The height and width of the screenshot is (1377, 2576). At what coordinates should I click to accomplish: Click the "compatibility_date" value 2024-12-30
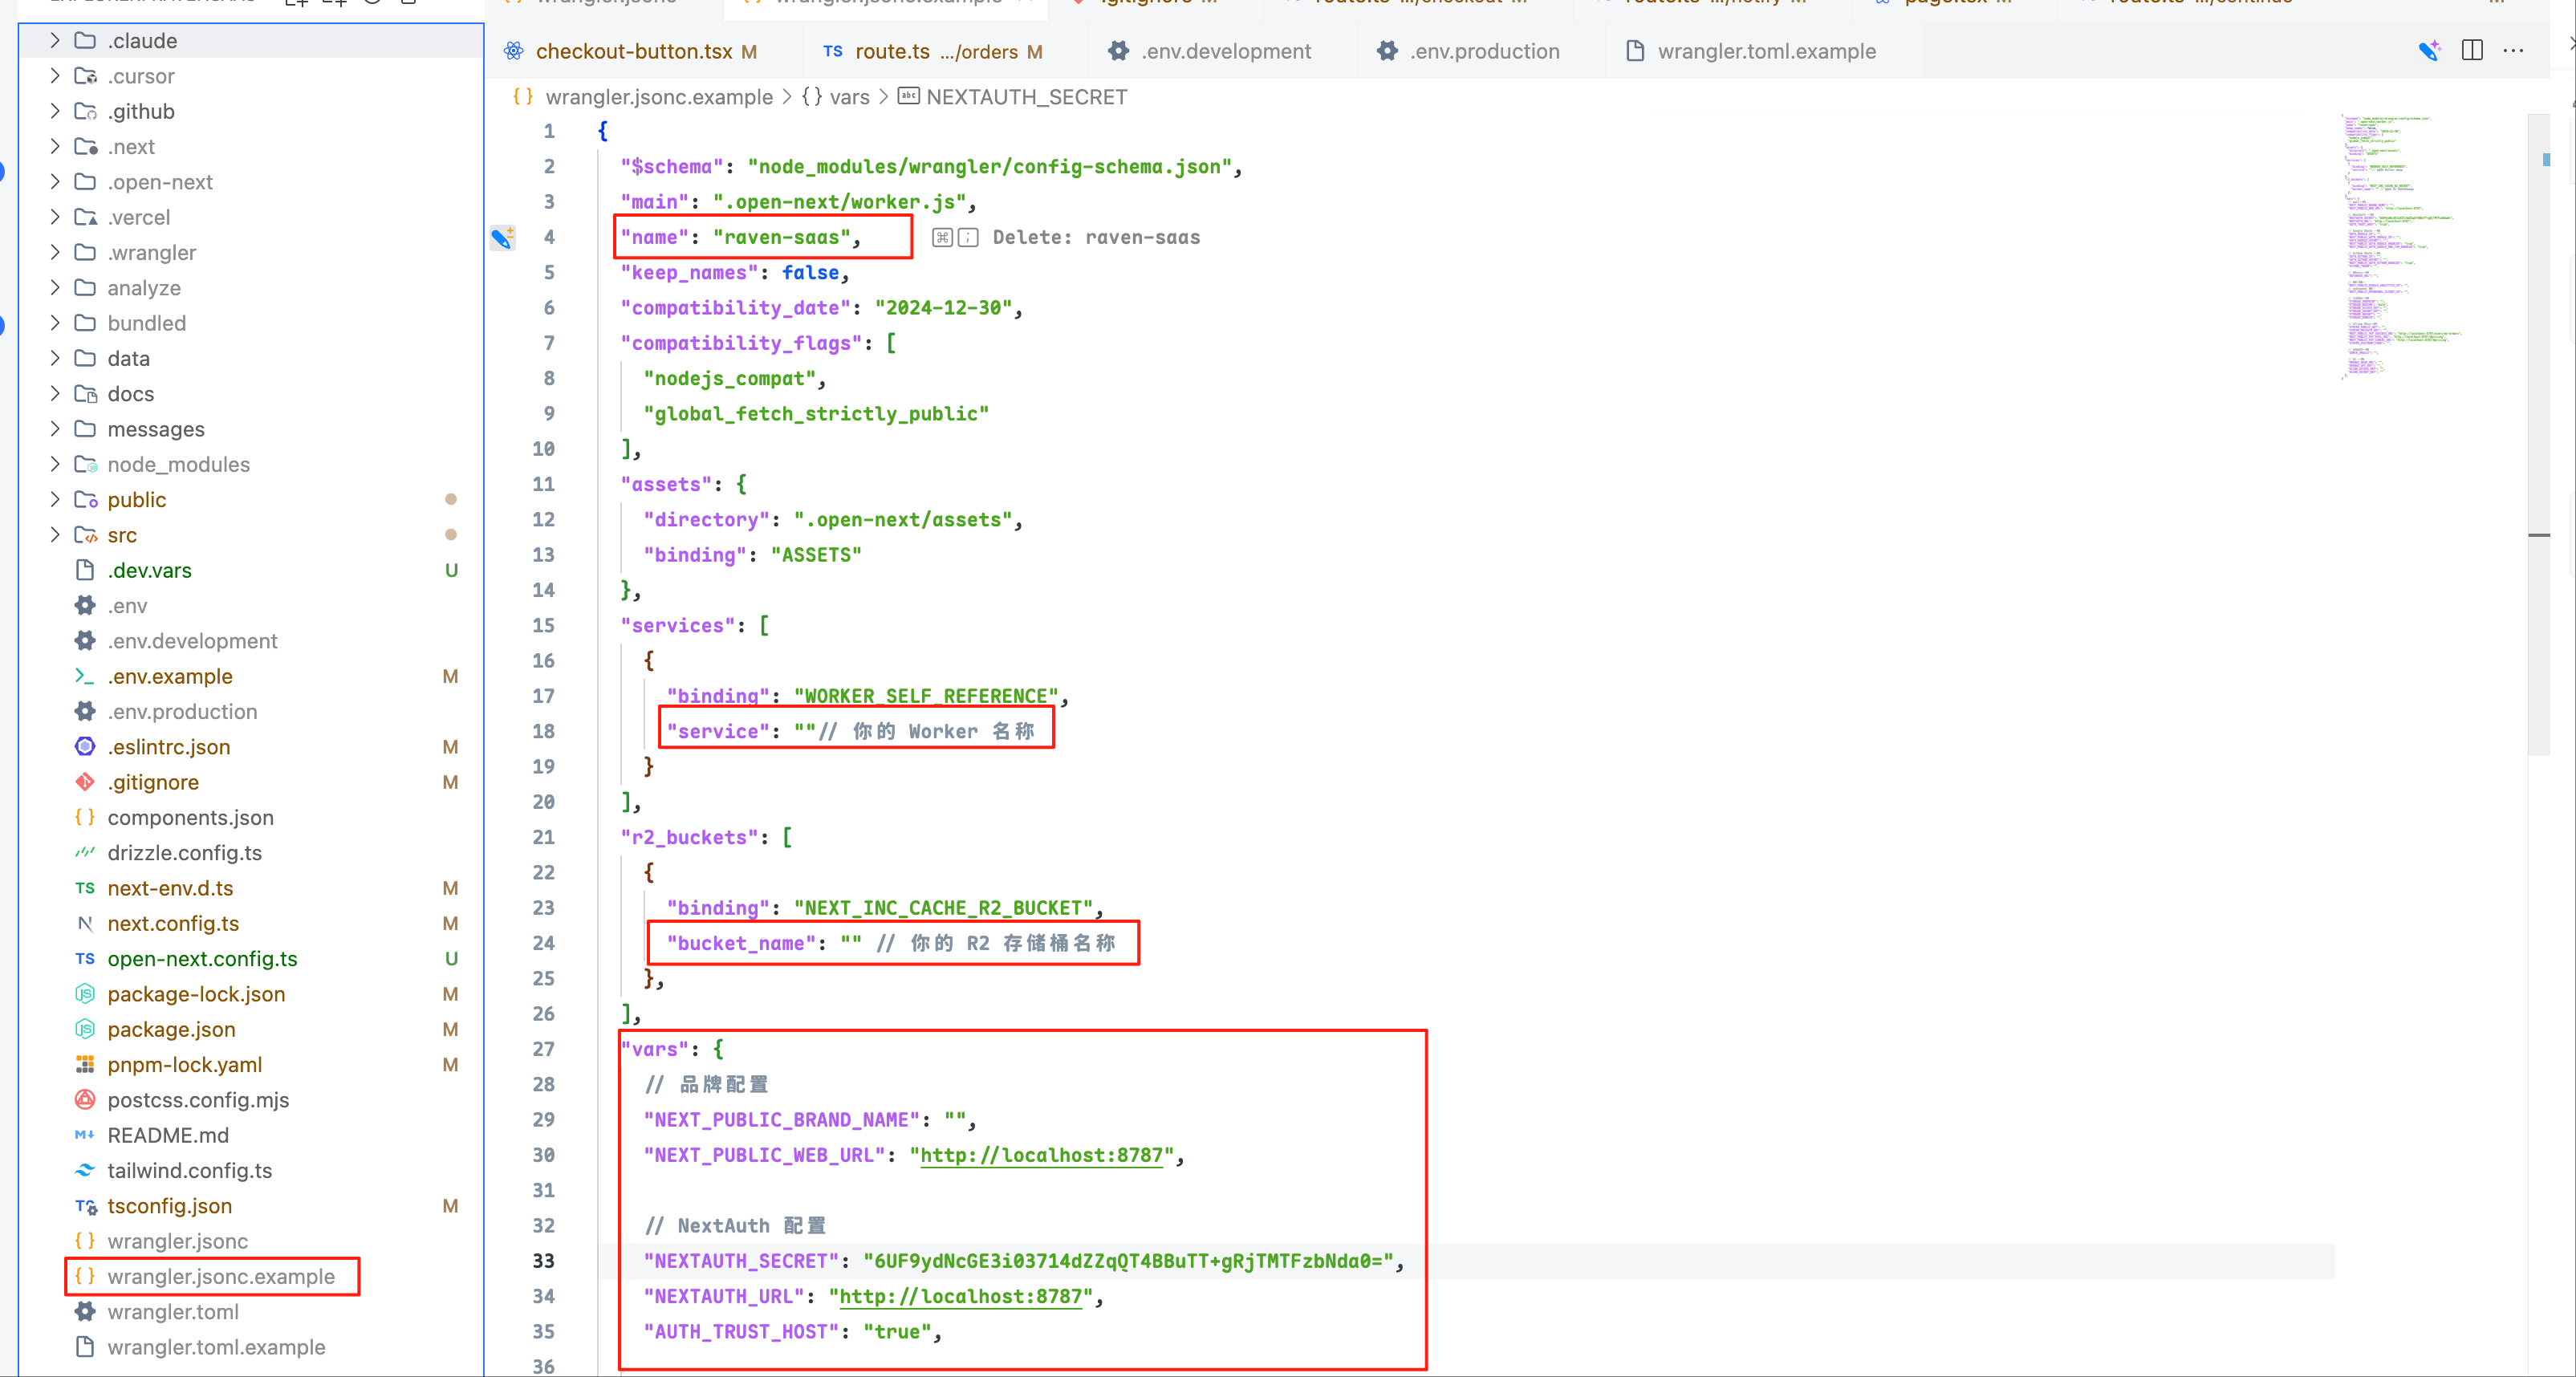coord(943,308)
